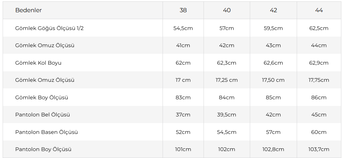
Task: Select the Pantolon Boy Ölçüsü row label
Action: tap(43, 149)
